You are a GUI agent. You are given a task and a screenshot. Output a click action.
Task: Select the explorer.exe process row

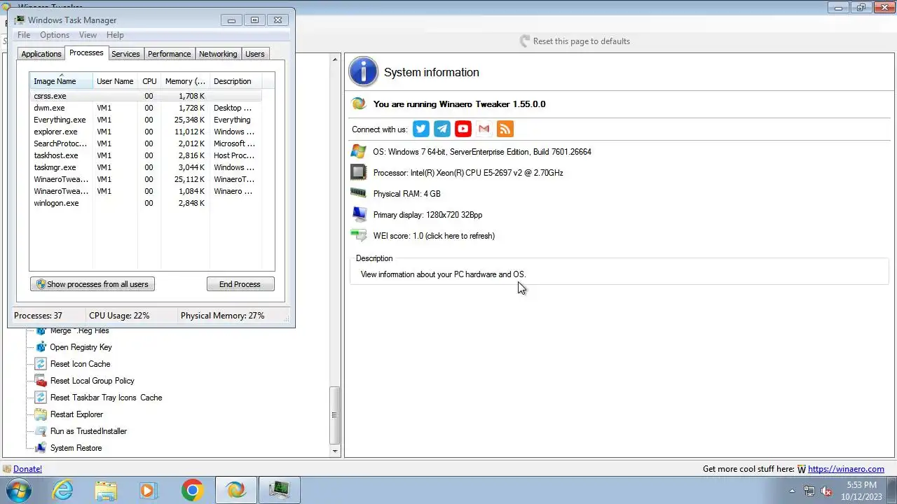pos(146,132)
